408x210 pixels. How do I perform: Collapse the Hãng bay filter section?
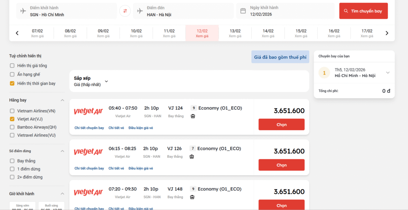(x=62, y=100)
